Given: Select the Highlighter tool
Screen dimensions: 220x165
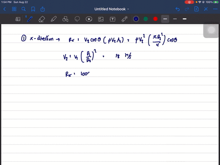Looking at the screenshot, I should [x=54, y=19].
